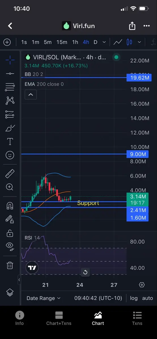The height and width of the screenshot is (339, 157).
Task: Collapse the left drawing toolbar arrow
Action: 19,280
